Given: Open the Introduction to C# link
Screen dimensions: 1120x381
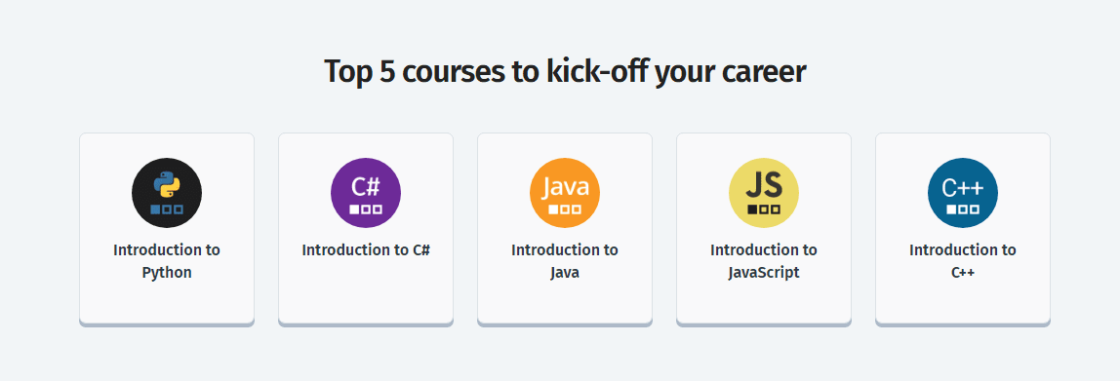Looking at the screenshot, I should (366, 250).
